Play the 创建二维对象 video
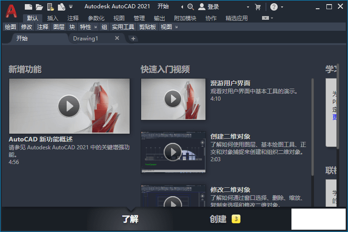Screen dimensions: 348x232 point(173,152)
